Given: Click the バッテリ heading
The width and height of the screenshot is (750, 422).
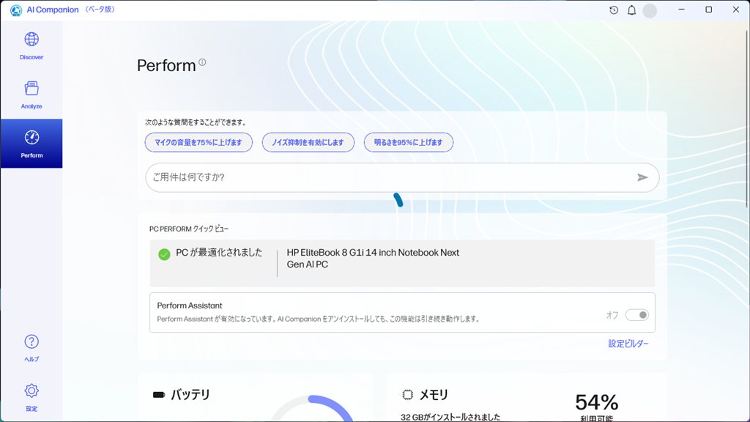Looking at the screenshot, I should coord(190,395).
